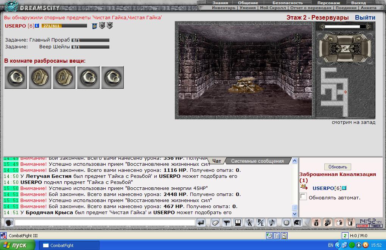Click the USERPO name in the player list
The height and width of the screenshot is (250, 386).
[x=323, y=188]
